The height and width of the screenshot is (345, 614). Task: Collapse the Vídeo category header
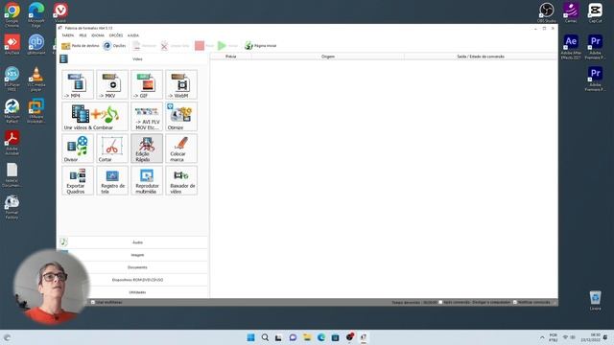point(133,59)
